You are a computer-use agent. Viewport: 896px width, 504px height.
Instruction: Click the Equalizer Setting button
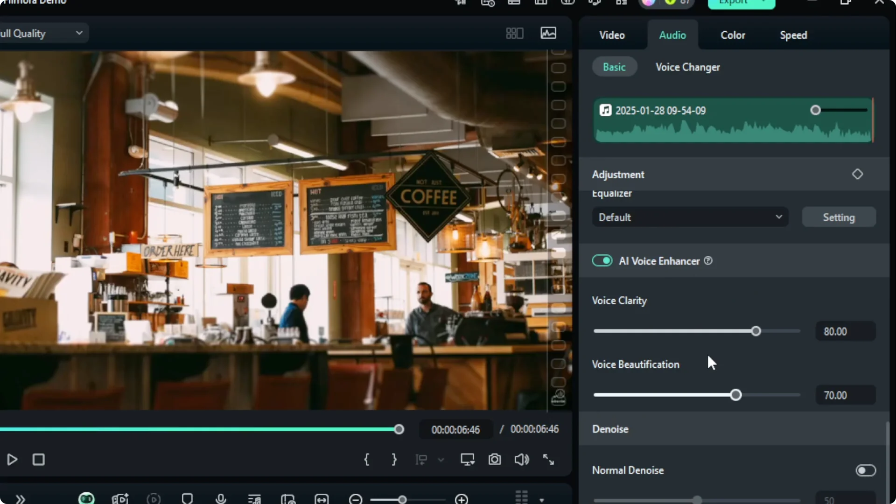839,217
